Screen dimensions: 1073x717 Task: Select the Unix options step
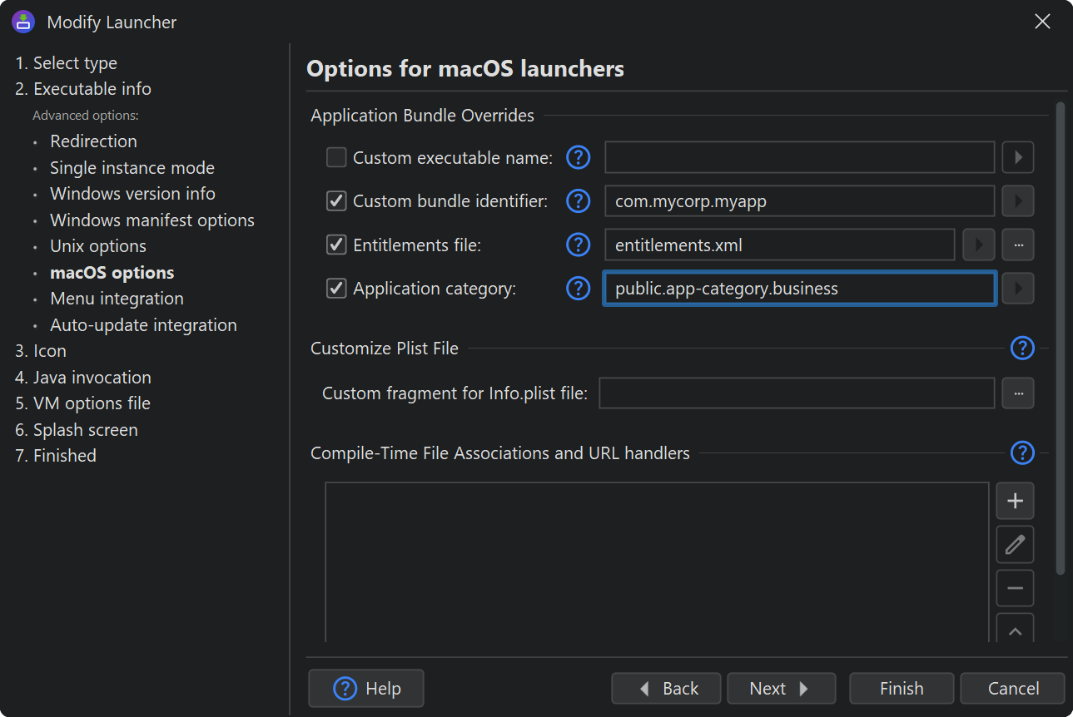pos(98,246)
